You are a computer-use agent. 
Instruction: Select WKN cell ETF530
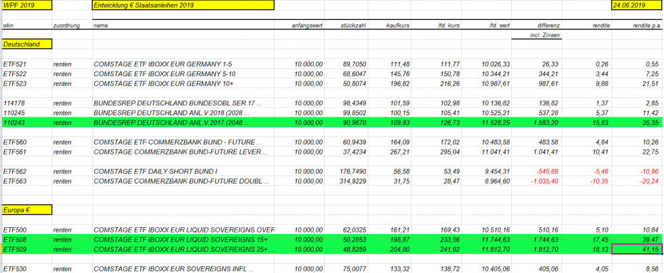click(15, 269)
